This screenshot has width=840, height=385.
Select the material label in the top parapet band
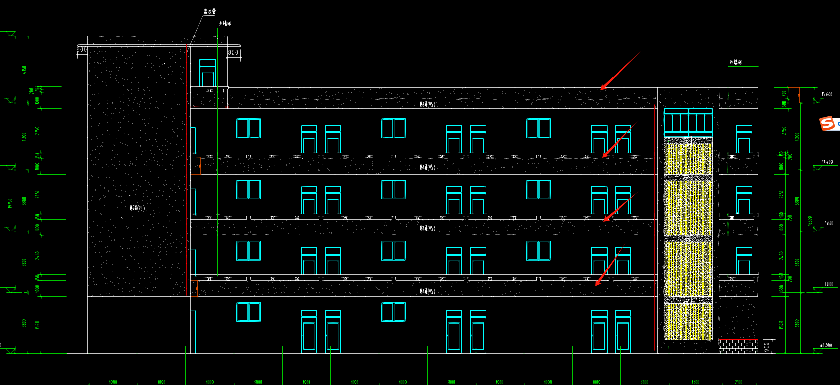pyautogui.click(x=427, y=104)
